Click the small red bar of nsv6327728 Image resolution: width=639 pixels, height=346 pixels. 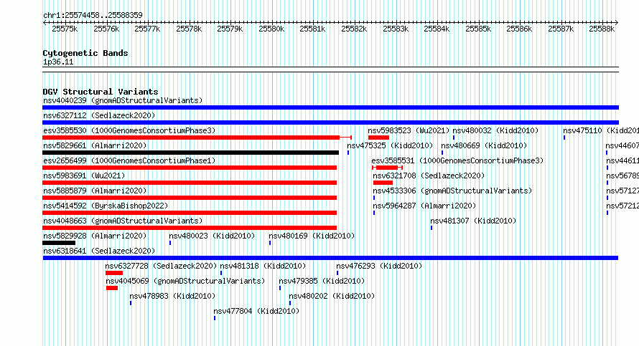[x=114, y=273]
